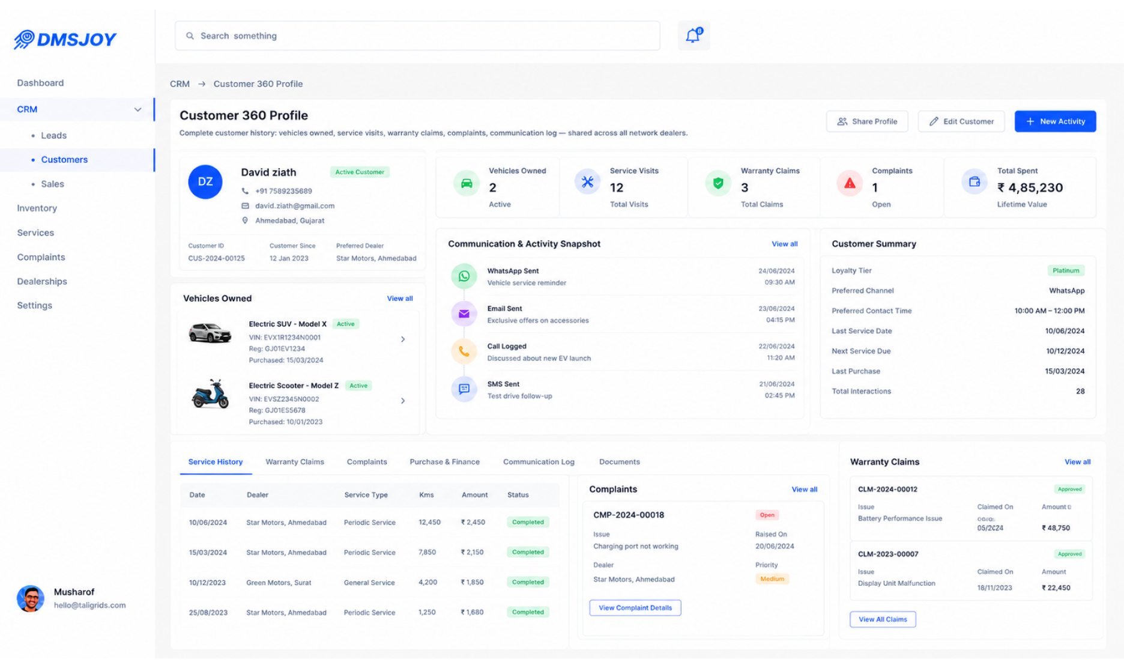Click View all in the Complaints card
Screen dimensions: 1124x668
804,490
